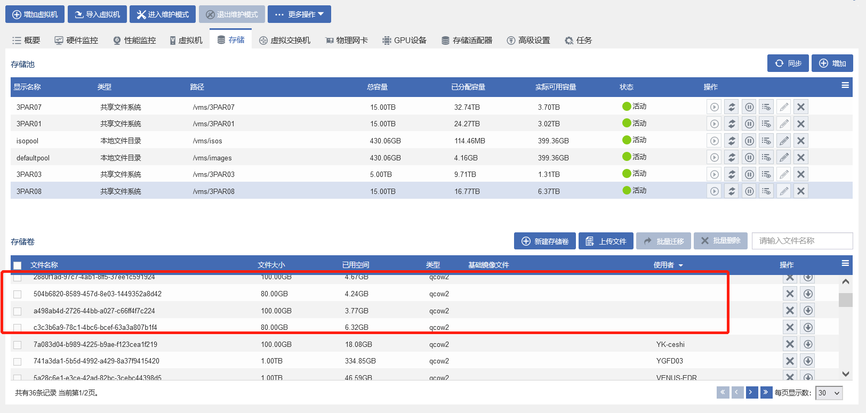Screen dimensions: 866x413
Task: Open the 使用者 column filter arrow
Action: [681, 265]
